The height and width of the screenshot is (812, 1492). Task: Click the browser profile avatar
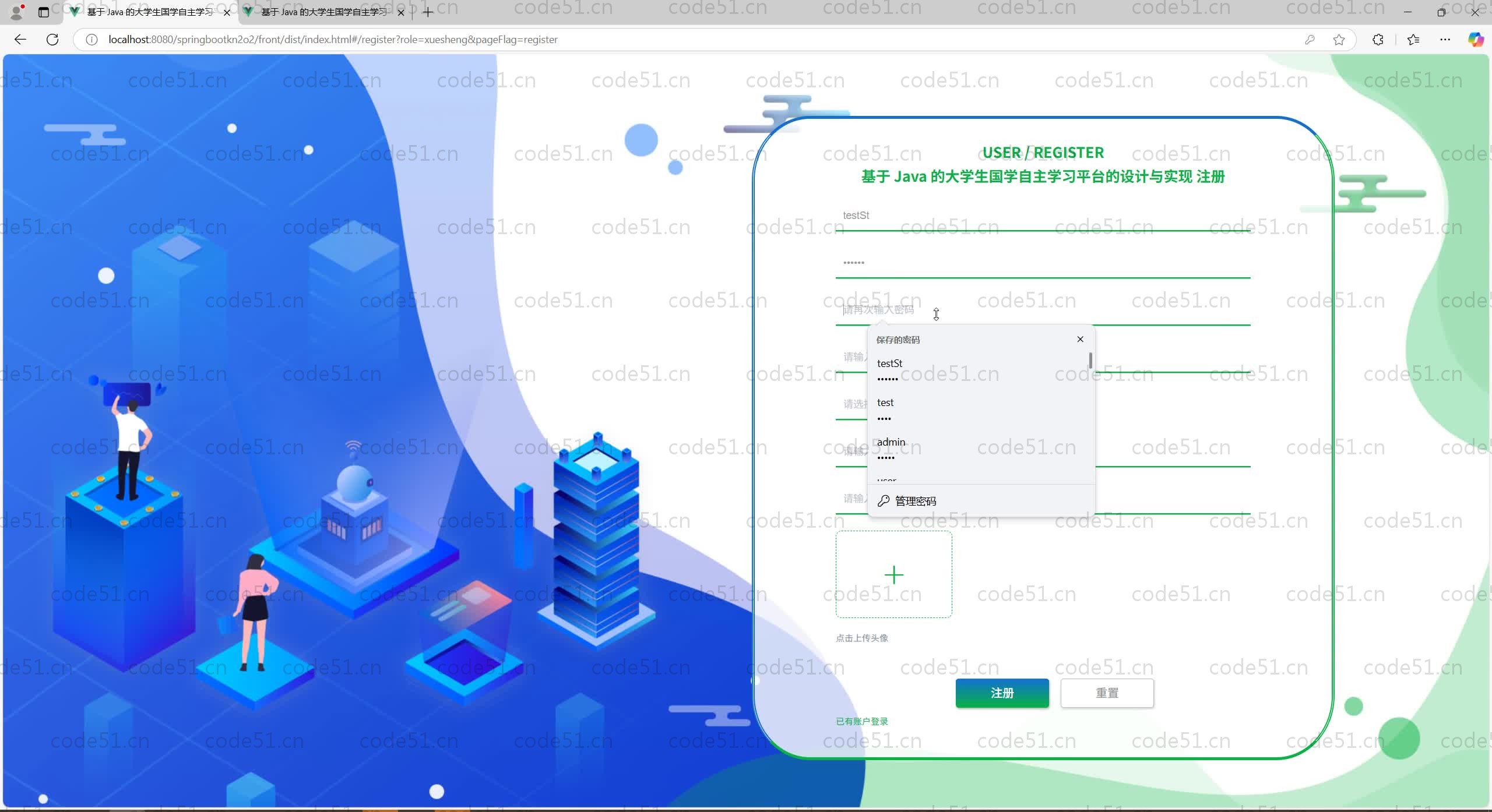17,12
